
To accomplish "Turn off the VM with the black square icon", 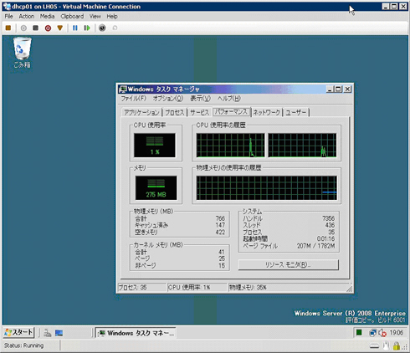I will [x=35, y=28].
